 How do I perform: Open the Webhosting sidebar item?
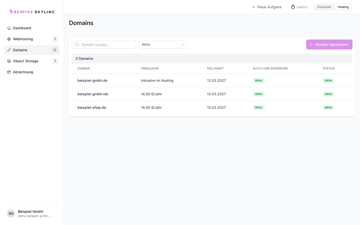point(32,39)
